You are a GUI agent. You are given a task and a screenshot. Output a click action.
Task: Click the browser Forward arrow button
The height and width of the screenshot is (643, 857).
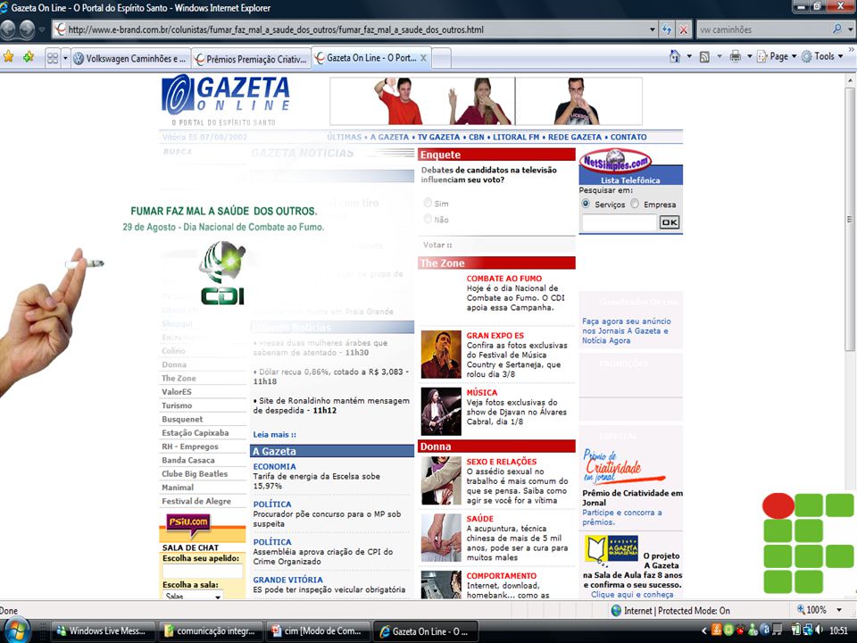28,29
